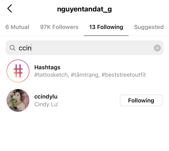169x151 pixels.
Task: Tap the nguyentandat_g title at top
Action: pos(84,9)
